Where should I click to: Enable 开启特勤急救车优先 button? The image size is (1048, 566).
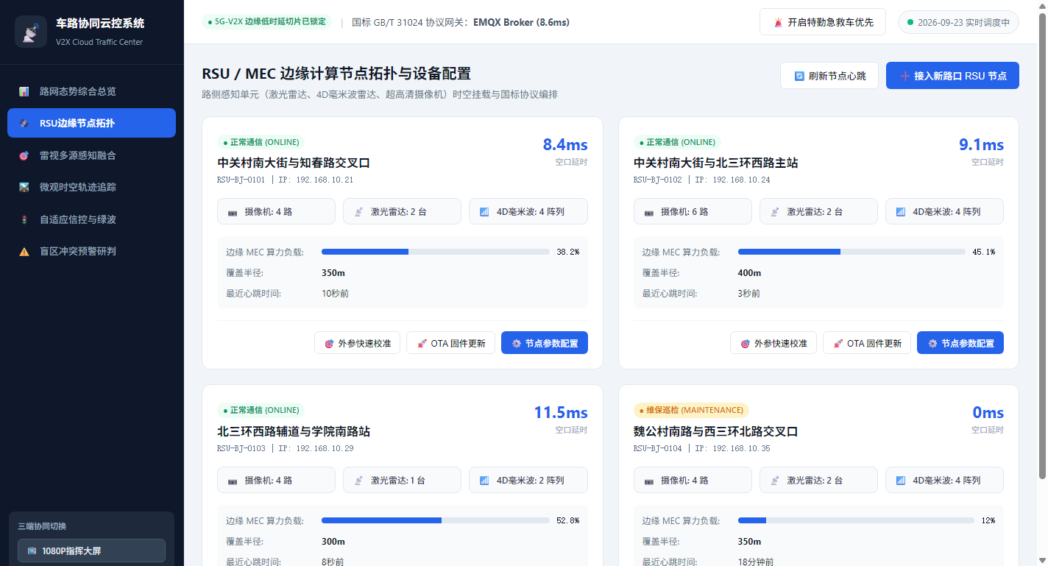823,22
